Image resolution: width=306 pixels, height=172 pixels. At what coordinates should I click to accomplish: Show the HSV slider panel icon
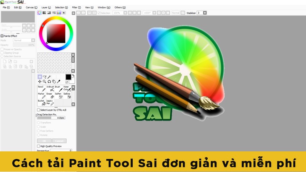tap(49, 13)
